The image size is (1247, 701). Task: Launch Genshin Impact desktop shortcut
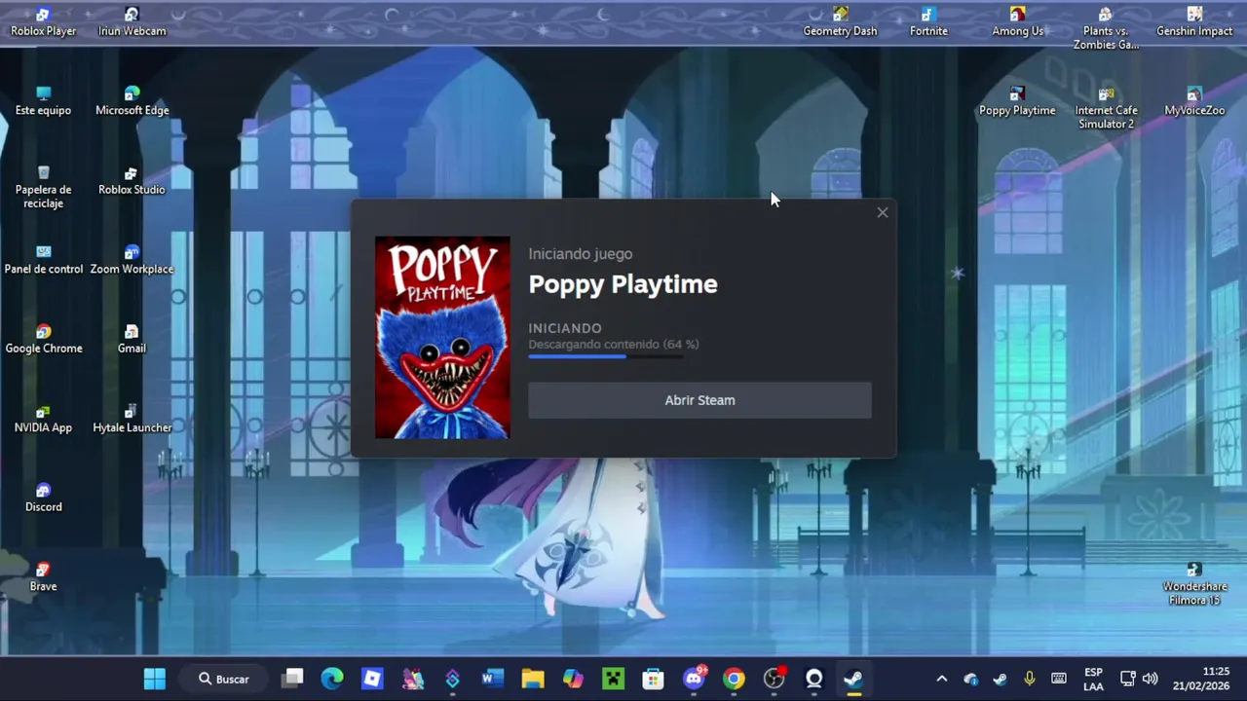[1194, 22]
